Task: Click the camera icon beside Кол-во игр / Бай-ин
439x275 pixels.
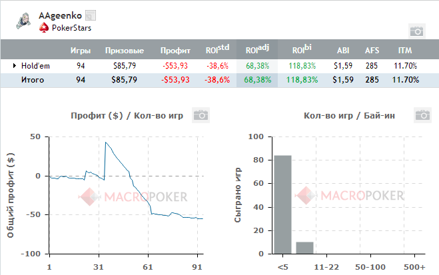Action: 422,115
